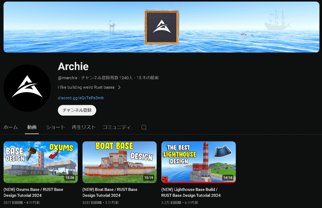This screenshot has height=208, width=322.
Task: Expand channel description with chevron arrow
Action: tap(119, 87)
